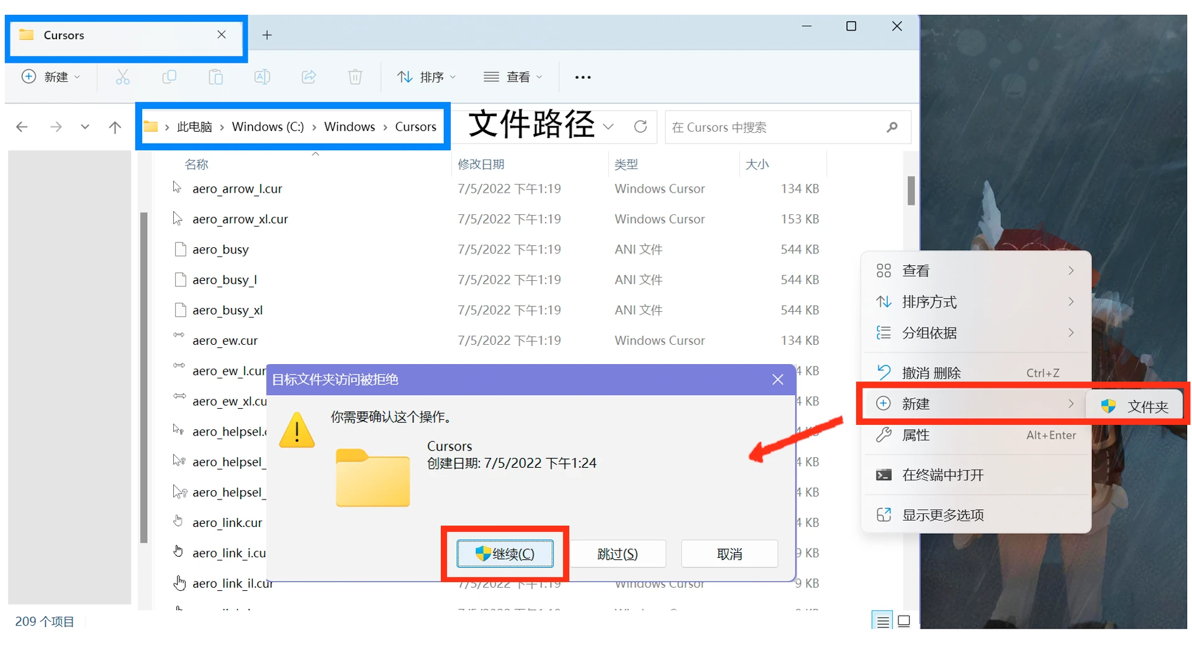Switch to details view icon at bottom right

tap(882, 621)
